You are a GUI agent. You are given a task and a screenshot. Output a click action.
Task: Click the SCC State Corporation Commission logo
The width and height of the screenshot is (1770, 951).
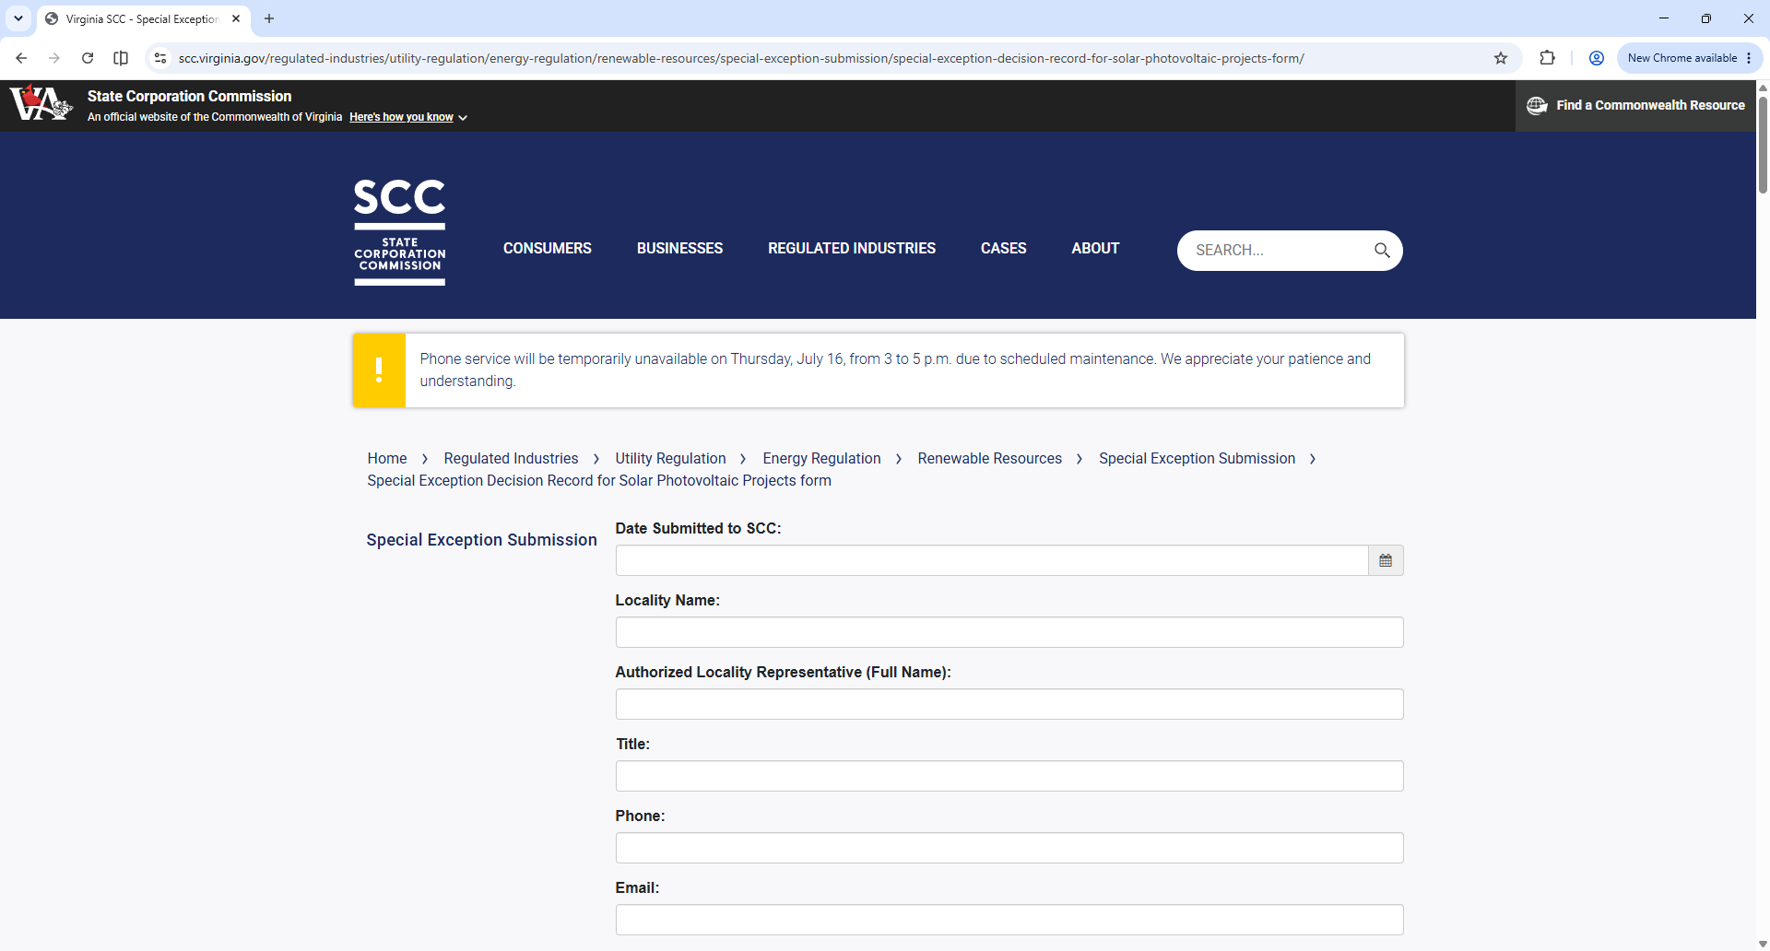400,231
